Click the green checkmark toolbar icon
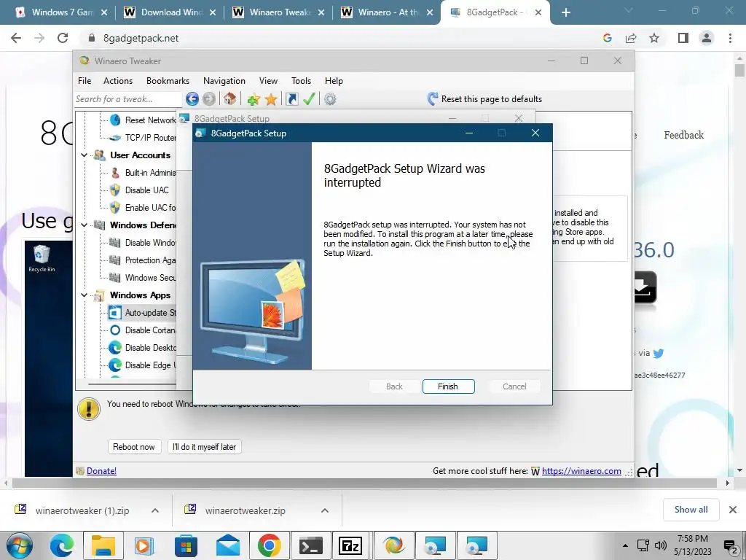Viewport: 746px width, 560px height. click(309, 99)
